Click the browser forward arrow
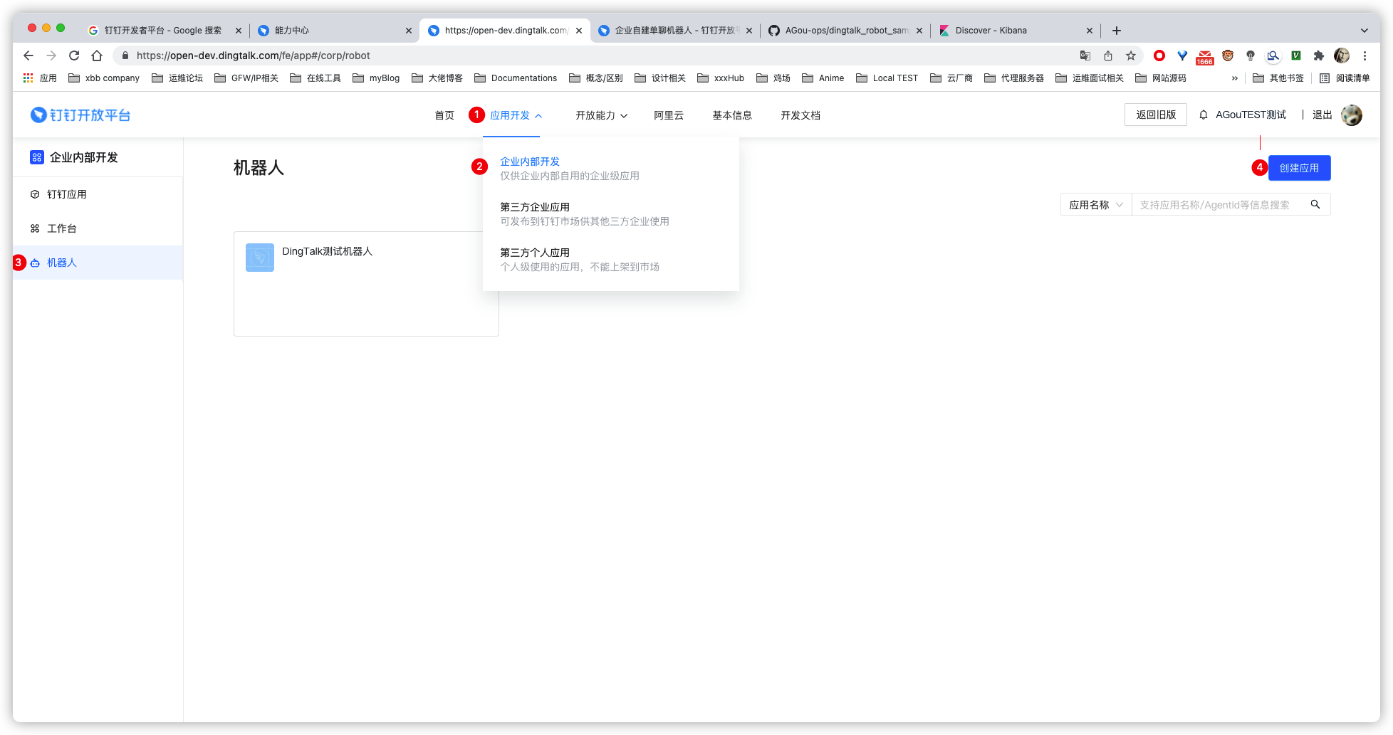The image size is (1393, 735). click(51, 55)
